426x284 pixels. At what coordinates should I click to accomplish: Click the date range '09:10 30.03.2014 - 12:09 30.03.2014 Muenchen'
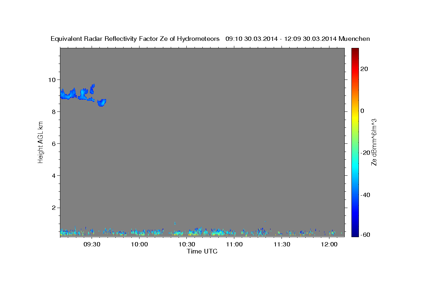pyautogui.click(x=297, y=39)
